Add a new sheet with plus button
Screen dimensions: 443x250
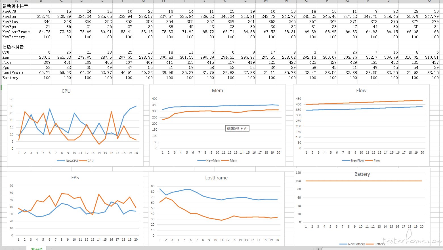(50, 249)
